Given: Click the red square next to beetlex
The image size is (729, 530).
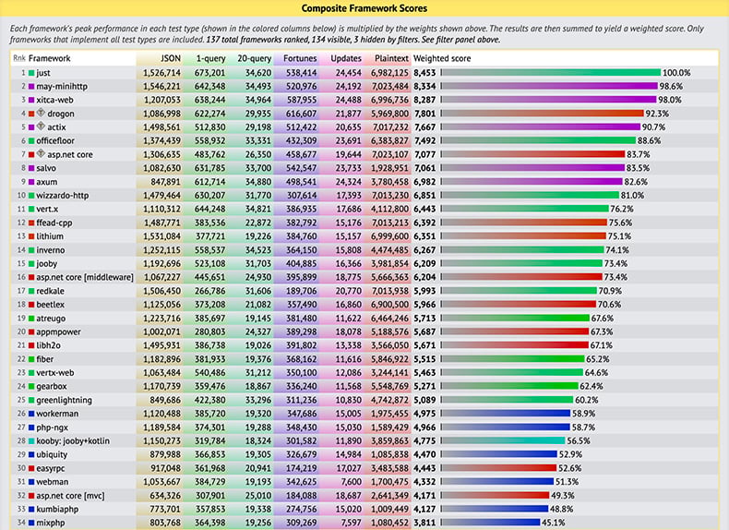Looking at the screenshot, I should click(31, 305).
